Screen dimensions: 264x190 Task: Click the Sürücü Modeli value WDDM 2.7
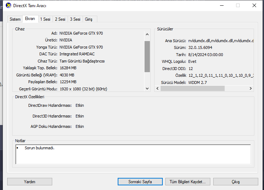[197, 82]
